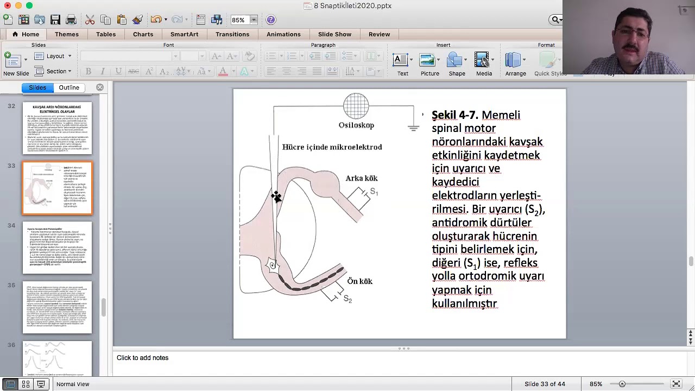Open the Tables ribbon tab
695x391 pixels.
coord(106,34)
